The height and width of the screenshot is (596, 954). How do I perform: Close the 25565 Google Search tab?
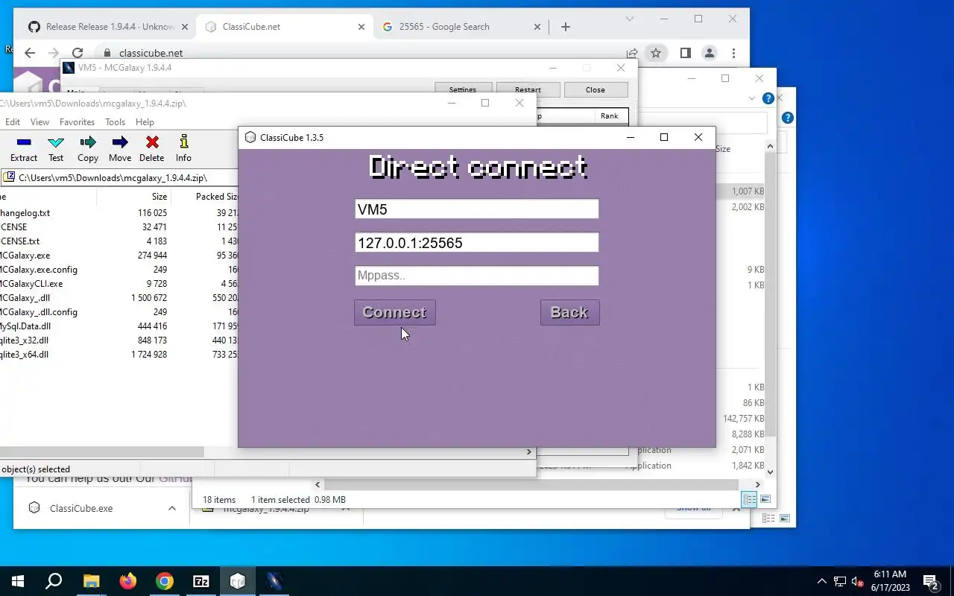point(537,27)
